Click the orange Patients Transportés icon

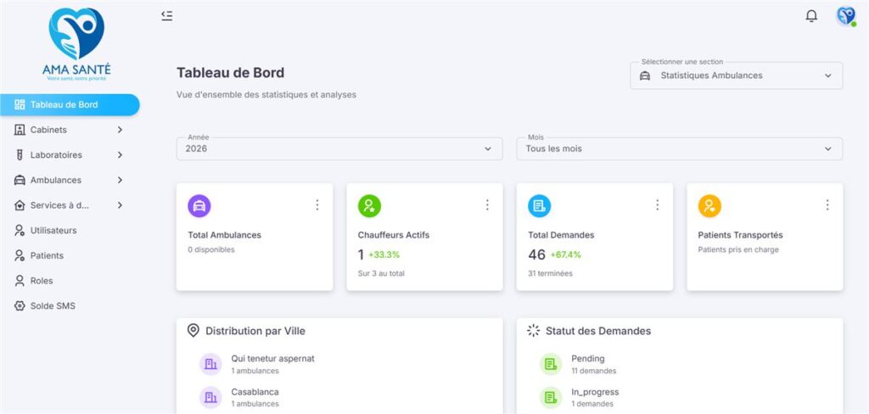tap(709, 205)
